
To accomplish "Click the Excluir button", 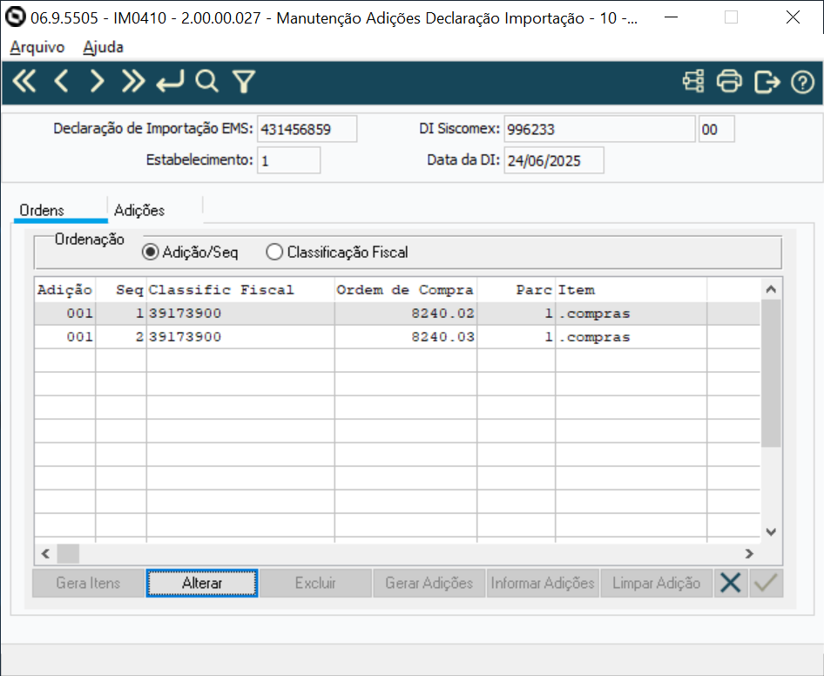I will pyautogui.click(x=315, y=583).
